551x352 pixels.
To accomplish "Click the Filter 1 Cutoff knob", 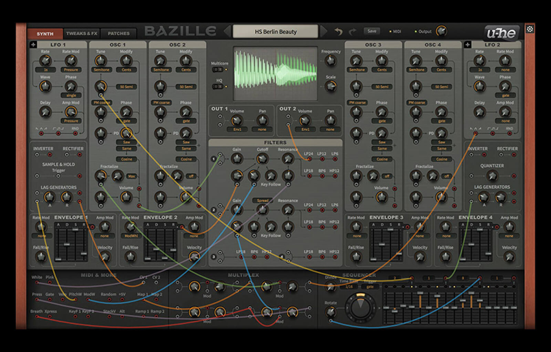I will click(262, 159).
